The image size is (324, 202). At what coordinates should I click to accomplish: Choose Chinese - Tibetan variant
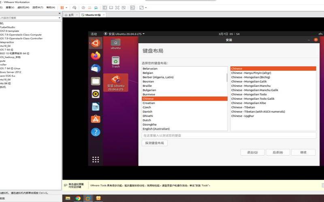[273, 107]
